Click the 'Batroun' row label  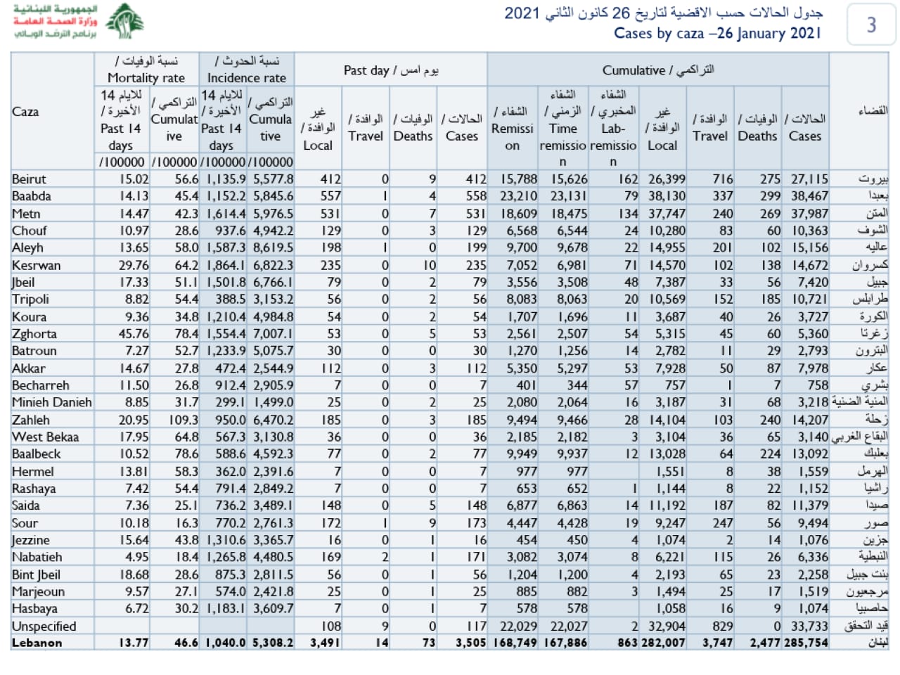(x=34, y=351)
